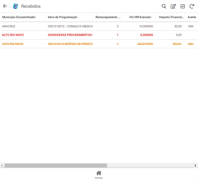Click the checkmark box toolbar icon
The height and width of the screenshot is (181, 198).
pos(182,6)
